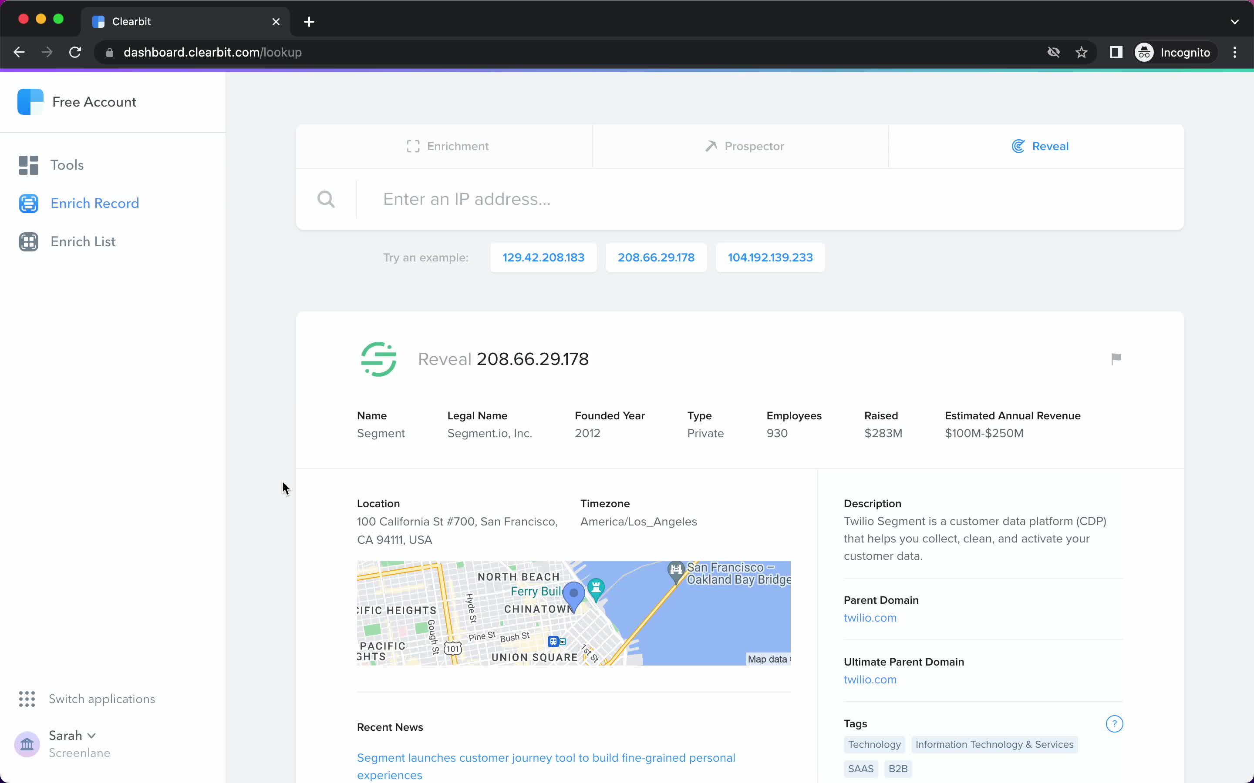The width and height of the screenshot is (1254, 783).
Task: Click the search magnifier icon
Action: [326, 199]
